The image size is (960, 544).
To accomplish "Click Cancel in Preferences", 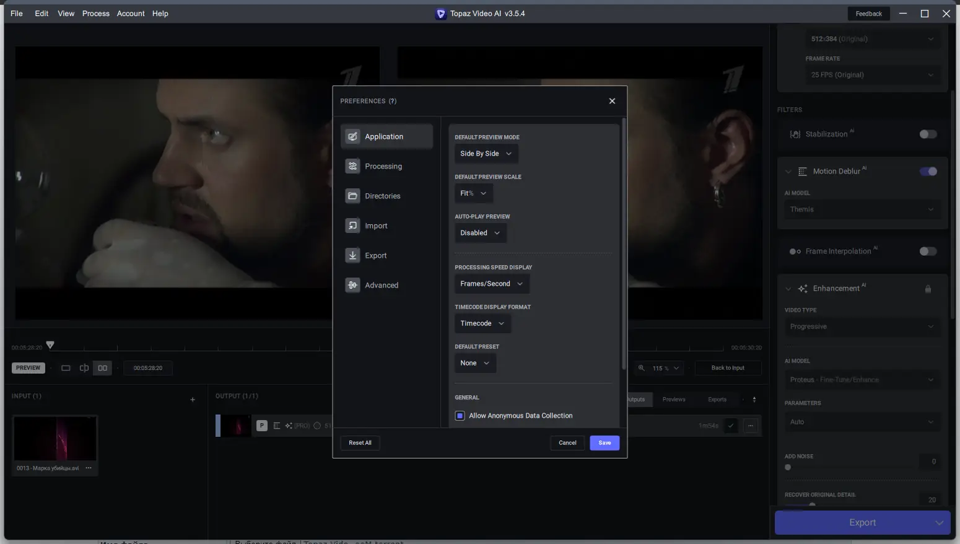I will (x=567, y=443).
